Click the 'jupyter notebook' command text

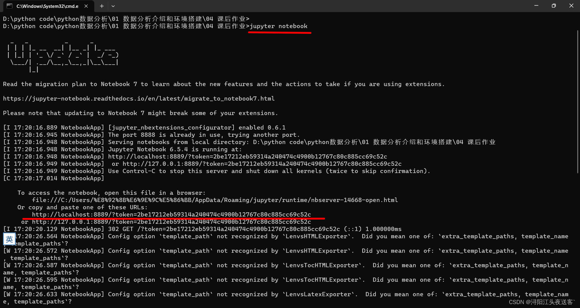coord(279,26)
